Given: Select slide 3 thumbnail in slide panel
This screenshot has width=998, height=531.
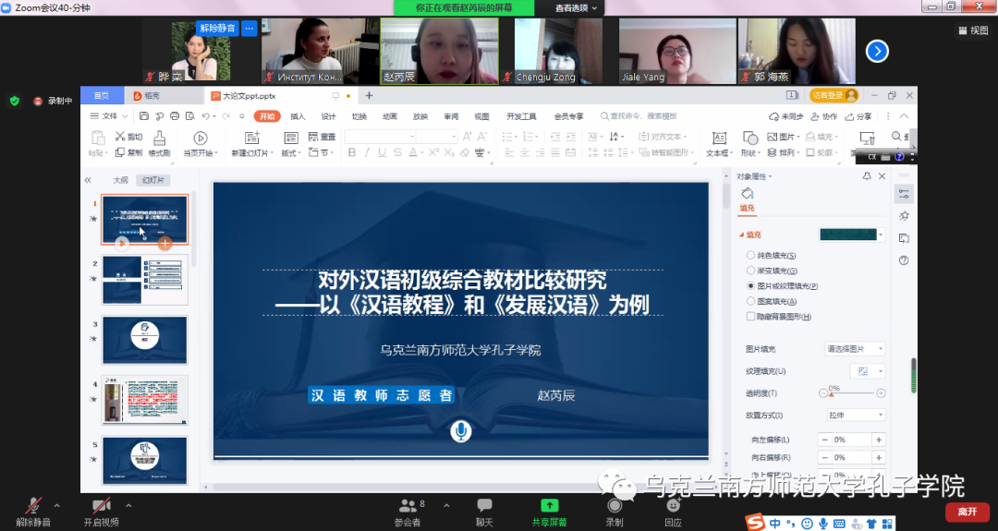Looking at the screenshot, I should [144, 340].
